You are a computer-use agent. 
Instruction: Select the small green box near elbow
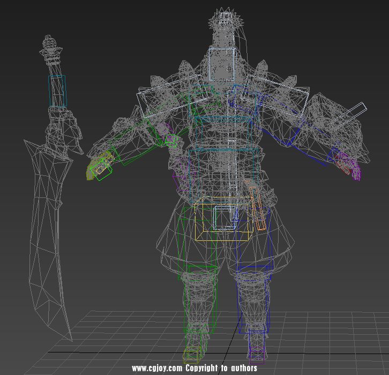tap(171, 140)
